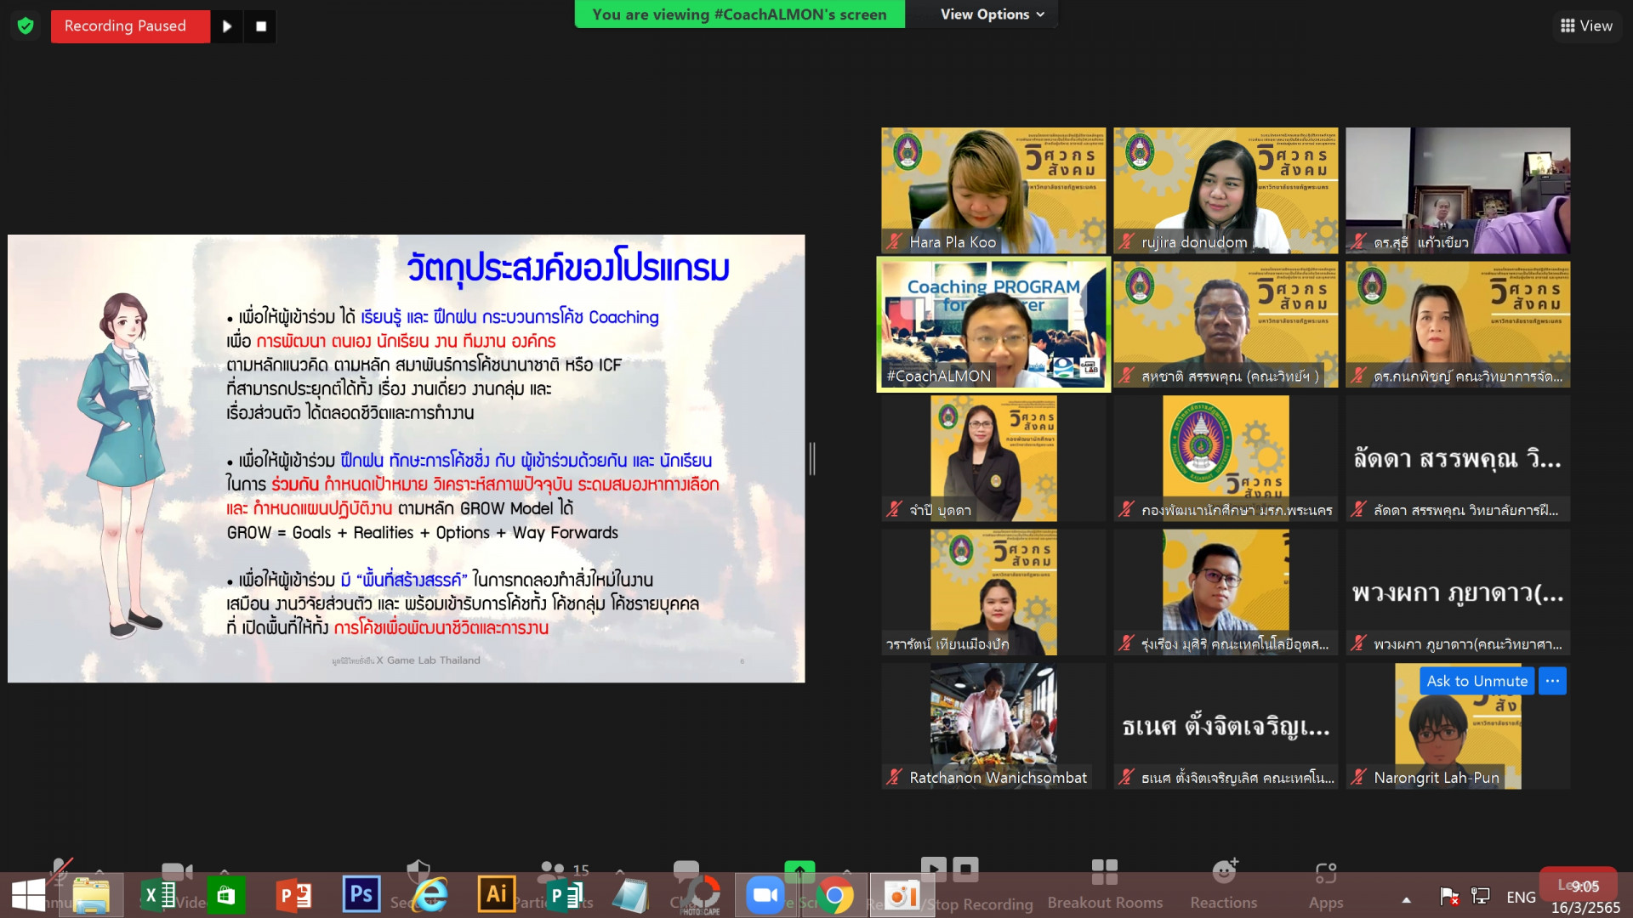
Task: Click the shared slide presentation area
Action: (x=406, y=458)
